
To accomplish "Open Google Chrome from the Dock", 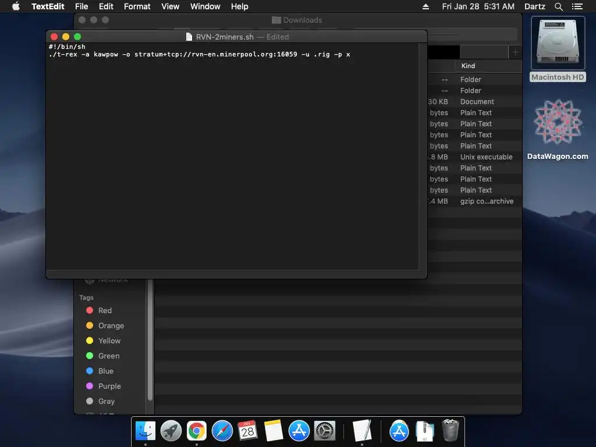I will [197, 431].
